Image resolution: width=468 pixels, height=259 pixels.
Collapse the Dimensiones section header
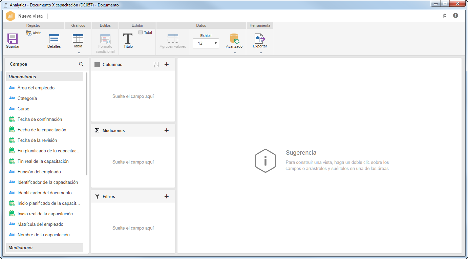45,77
